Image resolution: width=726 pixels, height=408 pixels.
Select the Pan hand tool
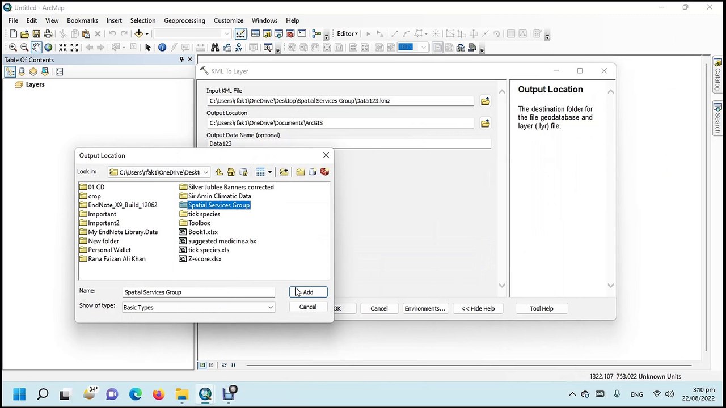(x=36, y=48)
